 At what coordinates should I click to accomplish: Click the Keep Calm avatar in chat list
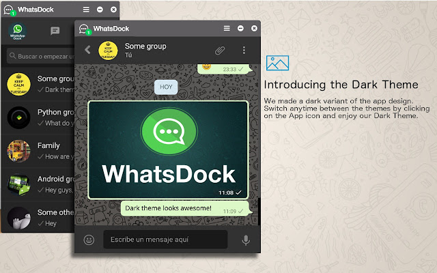click(18, 84)
